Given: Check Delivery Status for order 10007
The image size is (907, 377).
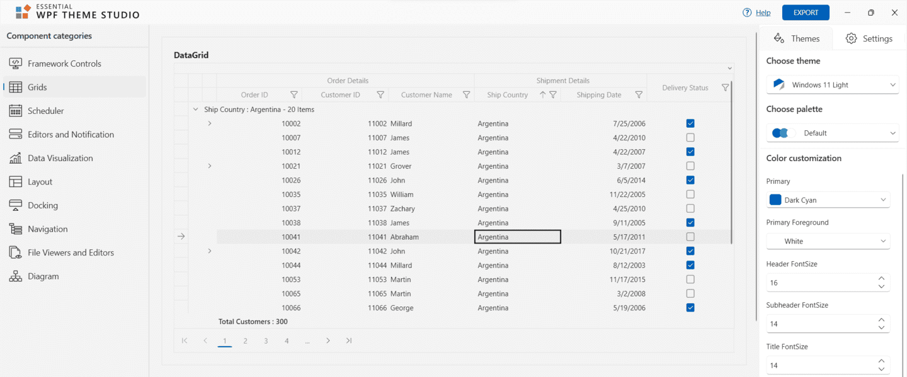Looking at the screenshot, I should [690, 138].
